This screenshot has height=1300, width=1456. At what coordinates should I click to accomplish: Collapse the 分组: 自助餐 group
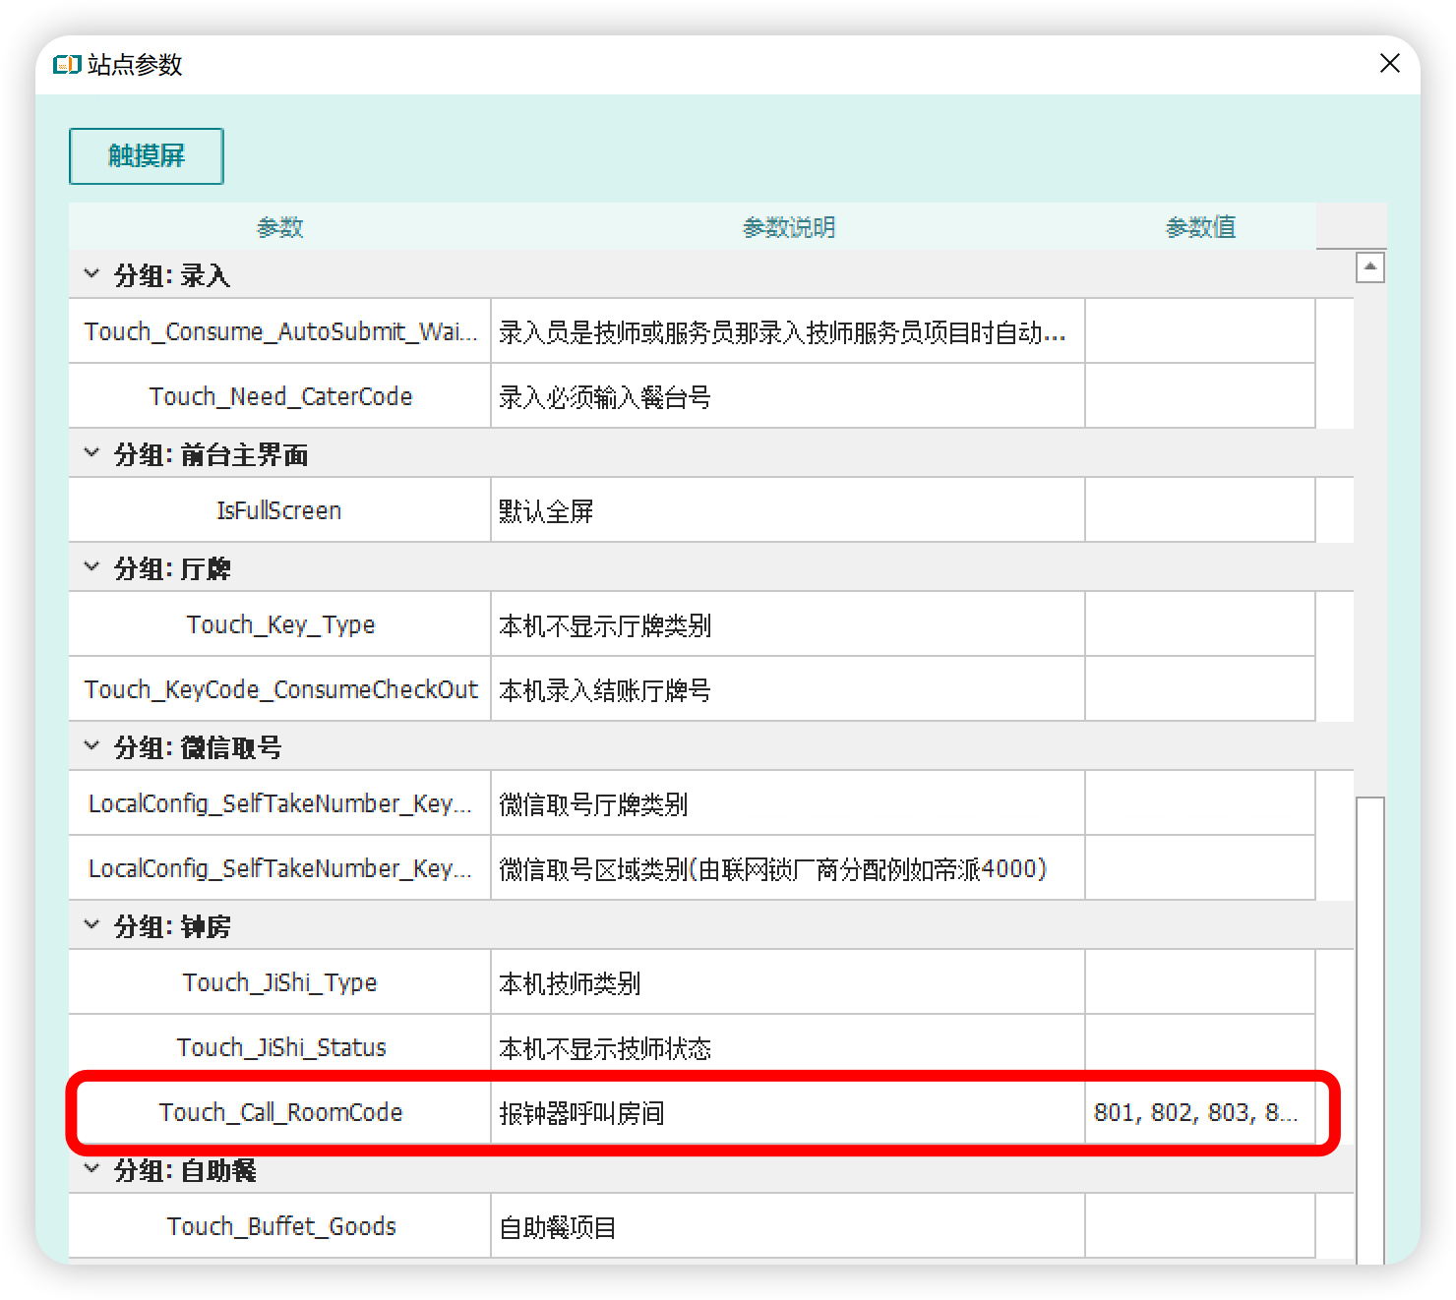[91, 1169]
